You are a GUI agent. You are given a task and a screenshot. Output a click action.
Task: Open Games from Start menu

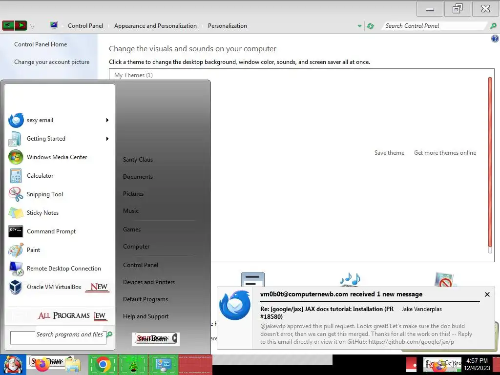click(132, 229)
